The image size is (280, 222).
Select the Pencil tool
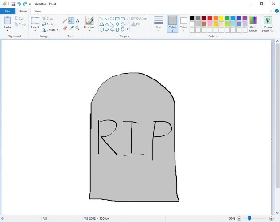tap(65, 20)
